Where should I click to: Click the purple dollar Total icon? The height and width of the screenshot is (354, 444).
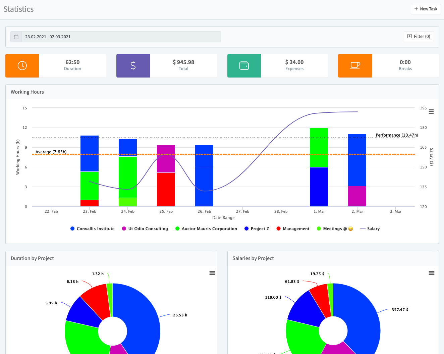pos(133,66)
